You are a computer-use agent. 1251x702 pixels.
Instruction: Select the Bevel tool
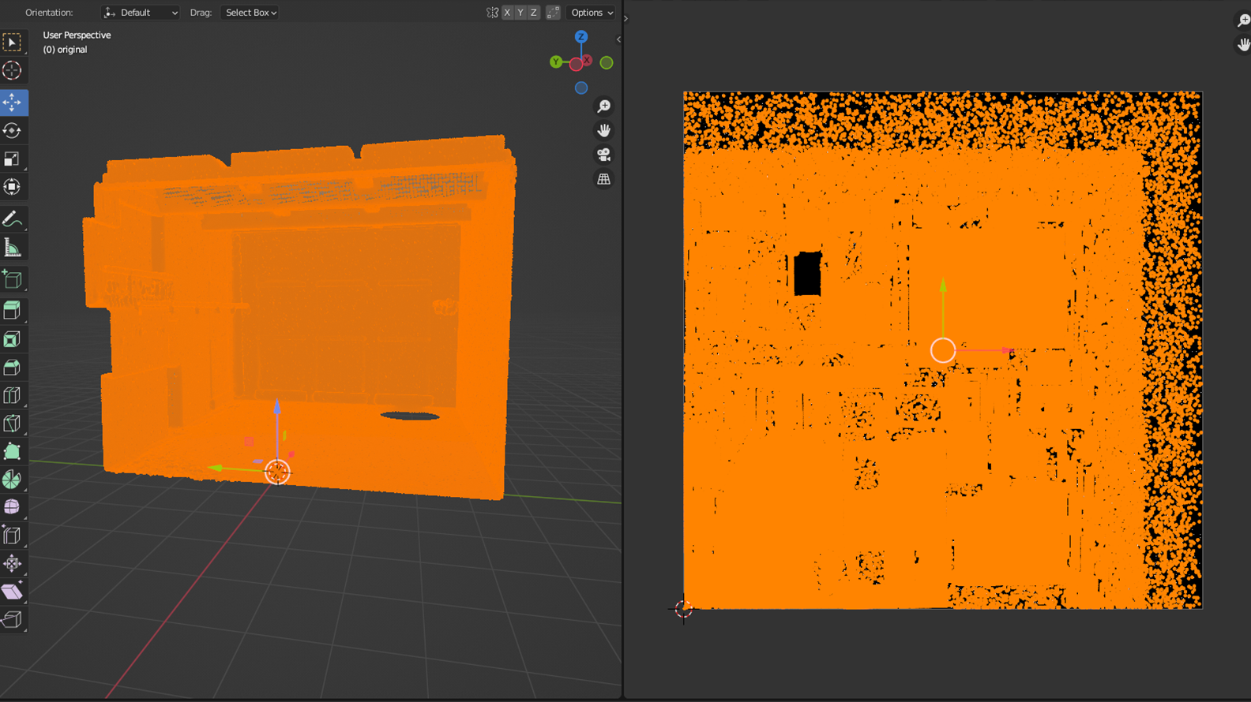[12, 368]
